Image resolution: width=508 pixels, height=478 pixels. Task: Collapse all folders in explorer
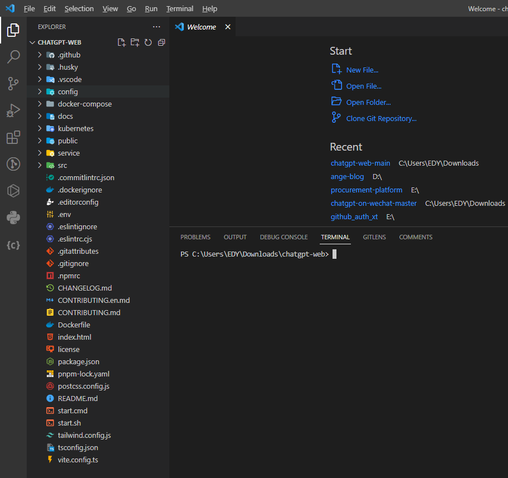pyautogui.click(x=162, y=42)
